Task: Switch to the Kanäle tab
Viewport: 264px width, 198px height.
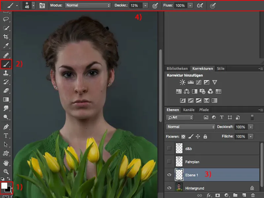Action: [x=189, y=110]
